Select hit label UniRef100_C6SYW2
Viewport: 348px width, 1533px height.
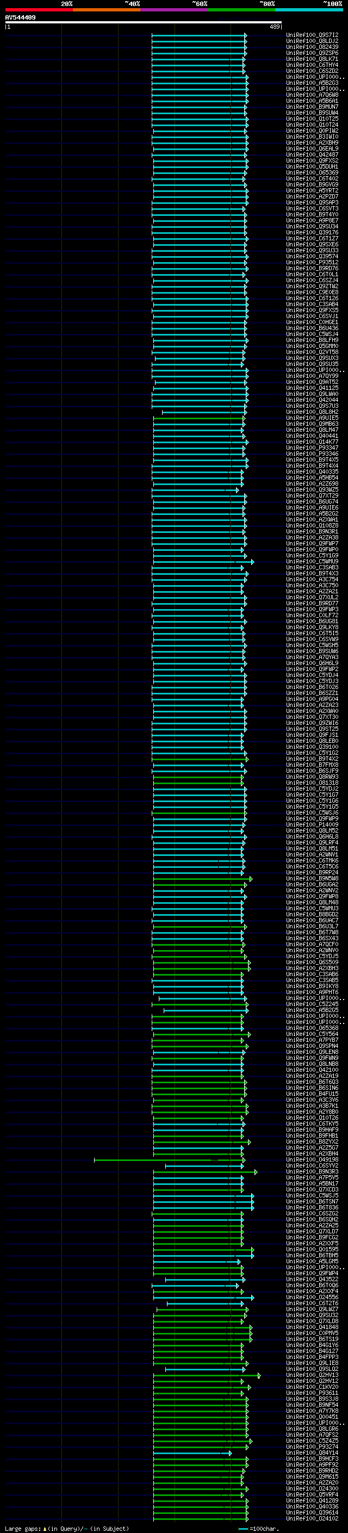(x=312, y=1165)
